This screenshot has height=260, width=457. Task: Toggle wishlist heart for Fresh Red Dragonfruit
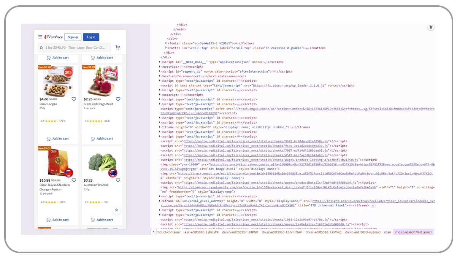click(x=118, y=99)
